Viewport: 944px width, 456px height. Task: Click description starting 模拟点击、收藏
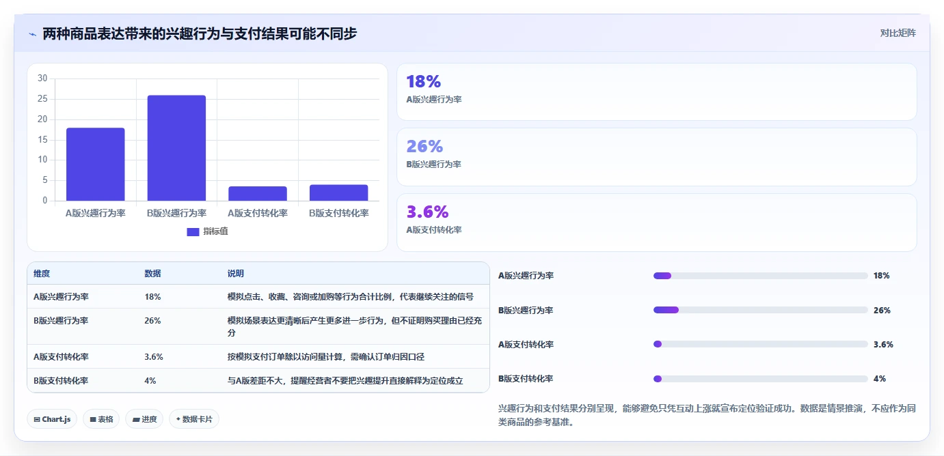tap(351, 297)
